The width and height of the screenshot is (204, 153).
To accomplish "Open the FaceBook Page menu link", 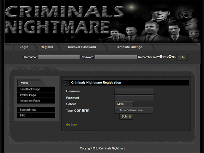I will tap(36, 89).
